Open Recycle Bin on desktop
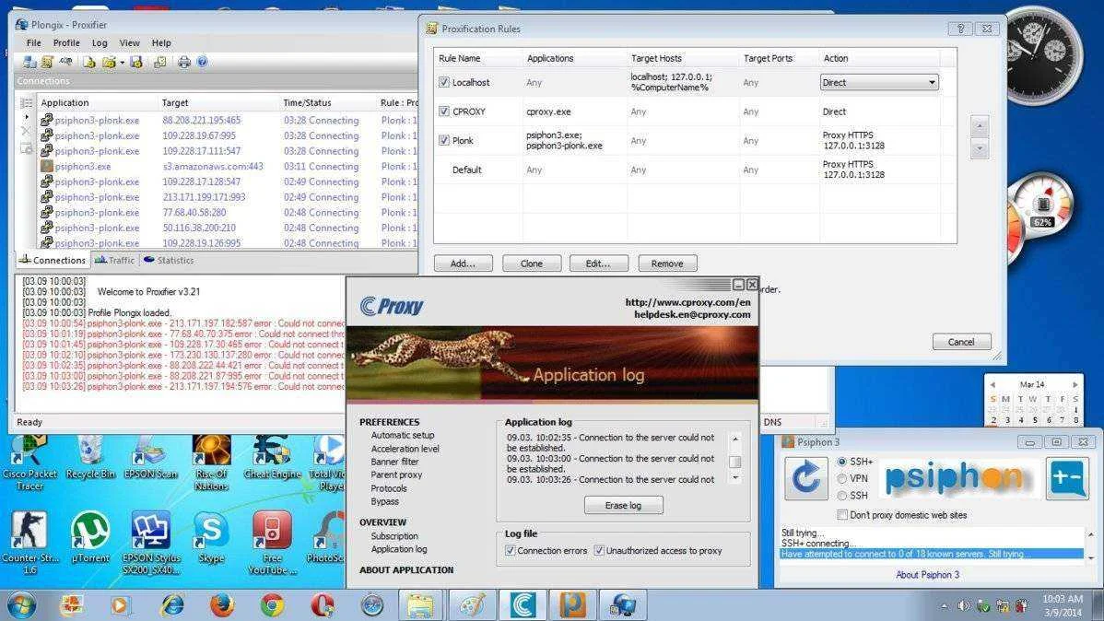Viewport: 1104px width, 621px height. tap(90, 457)
